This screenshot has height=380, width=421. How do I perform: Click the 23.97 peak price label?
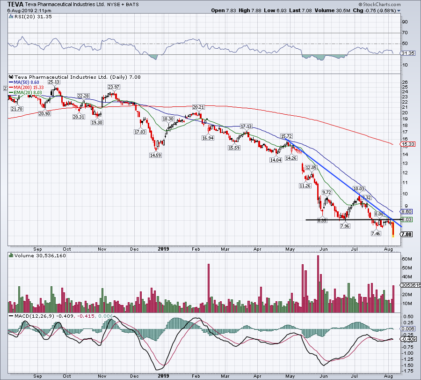(114, 87)
